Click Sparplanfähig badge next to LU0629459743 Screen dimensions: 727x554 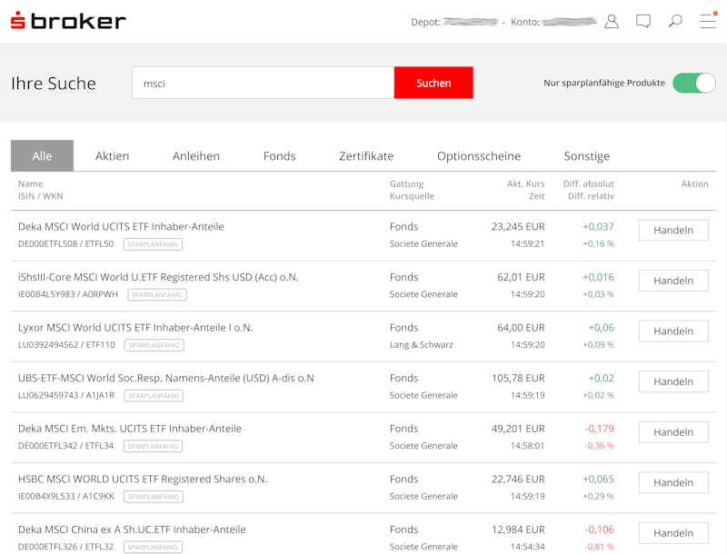click(154, 396)
